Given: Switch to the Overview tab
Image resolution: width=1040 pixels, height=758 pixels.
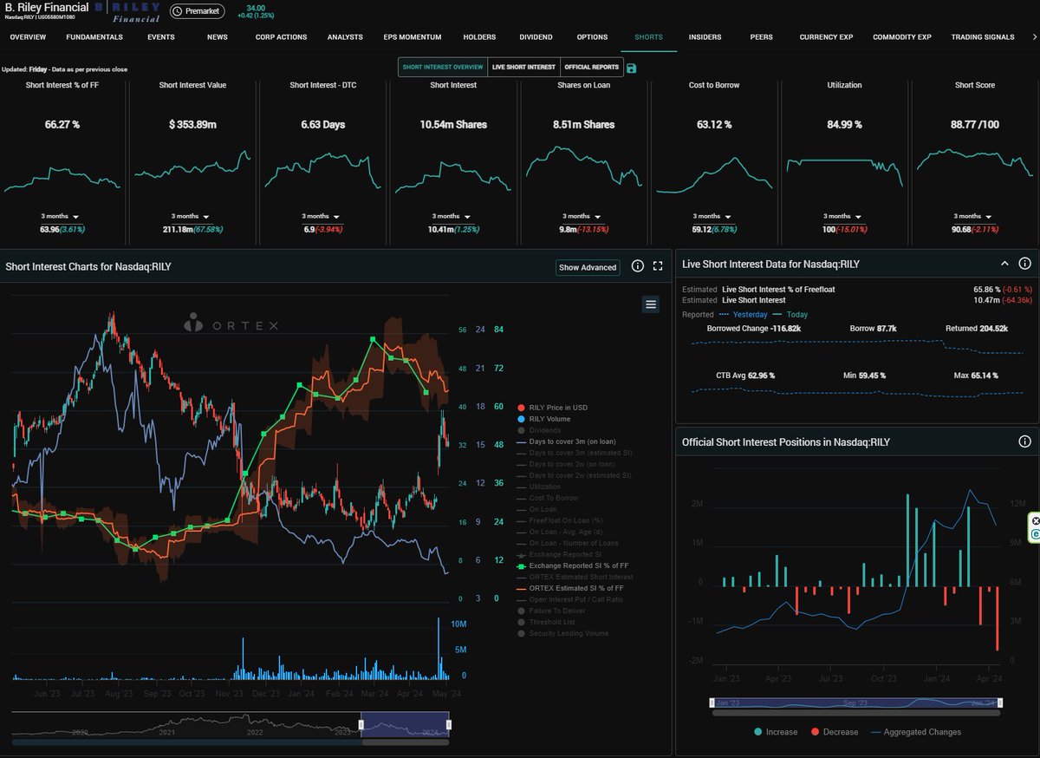Looking at the screenshot, I should pyautogui.click(x=28, y=37).
